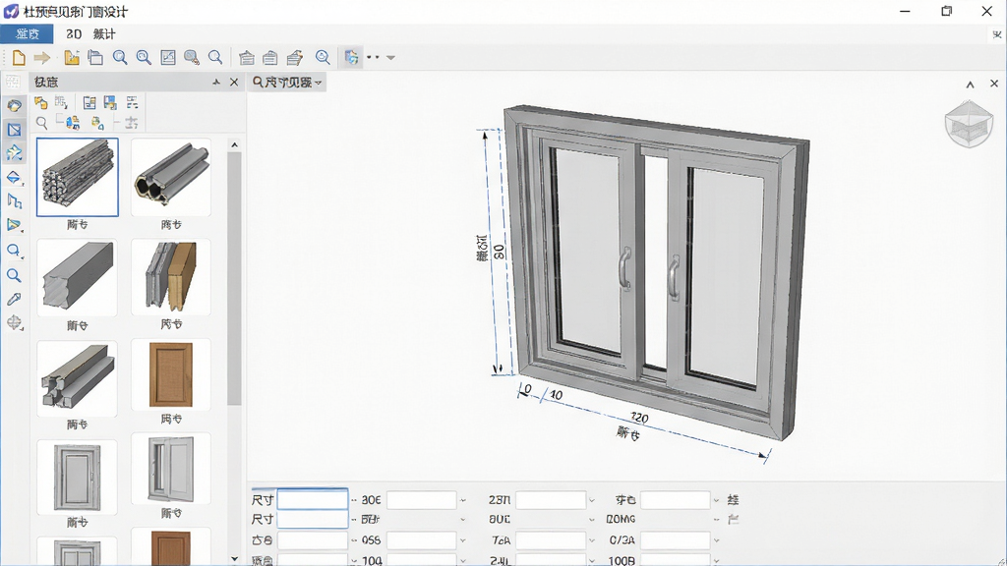The width and height of the screenshot is (1007, 566).
Task: Click the grid icon atop the sidebar
Action: pos(13,82)
